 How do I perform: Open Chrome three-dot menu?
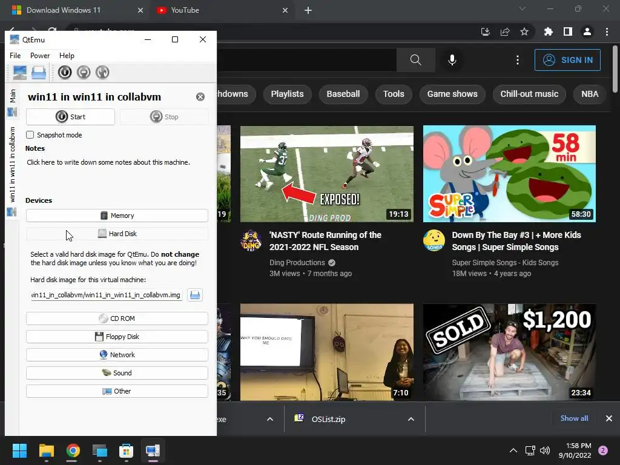607,31
